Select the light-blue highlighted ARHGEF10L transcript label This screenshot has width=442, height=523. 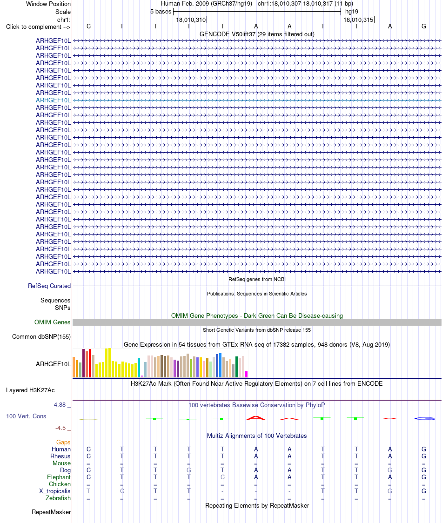53,100
